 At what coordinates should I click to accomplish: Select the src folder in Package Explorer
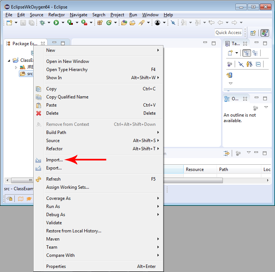click(26, 74)
